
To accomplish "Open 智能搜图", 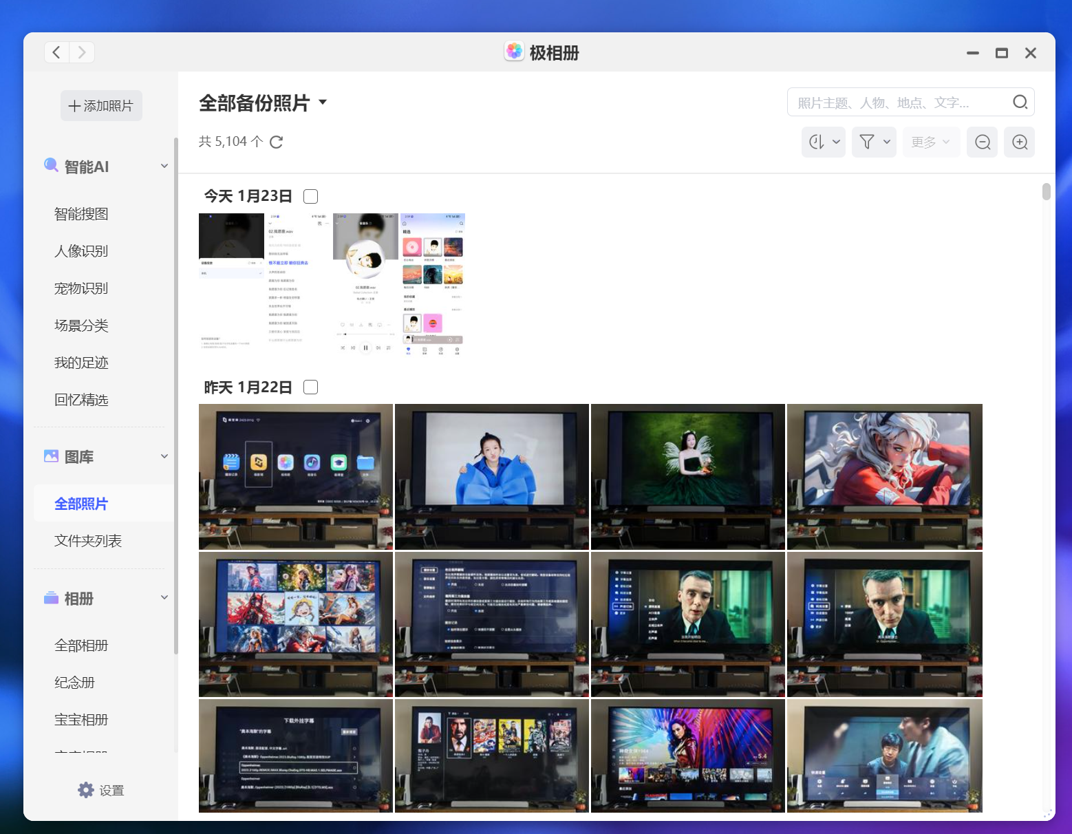I will [x=81, y=214].
